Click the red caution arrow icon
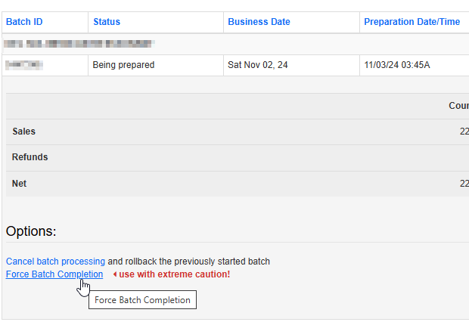 pos(114,274)
